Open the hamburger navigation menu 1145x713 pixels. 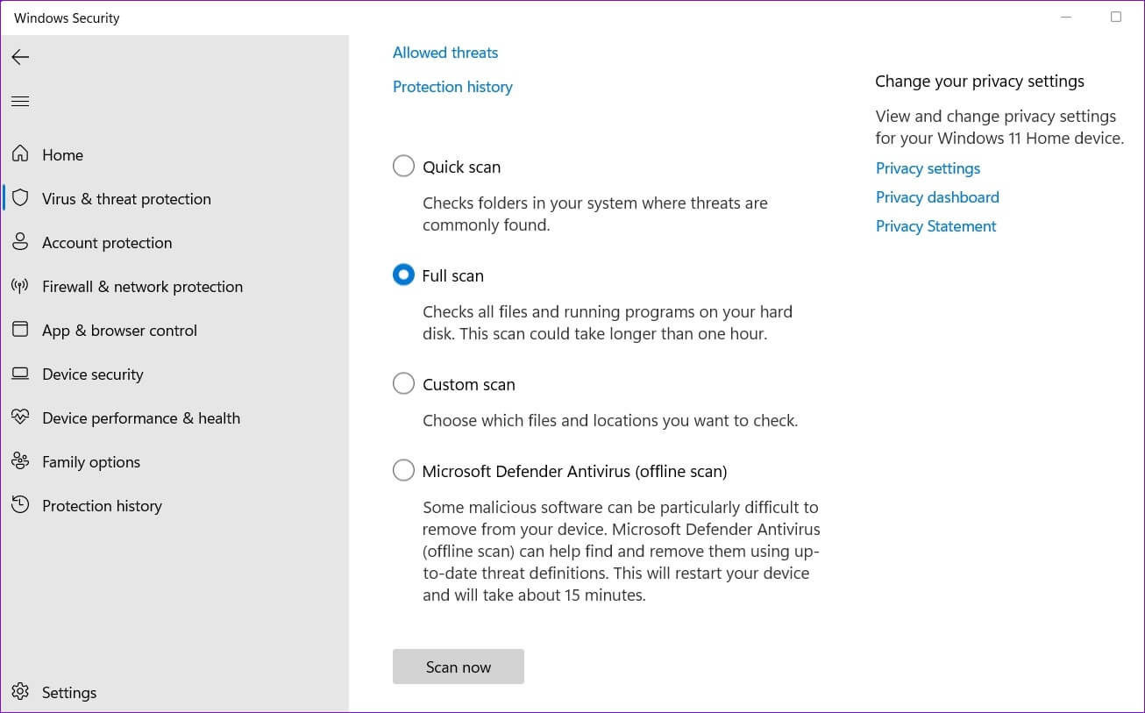pyautogui.click(x=20, y=102)
